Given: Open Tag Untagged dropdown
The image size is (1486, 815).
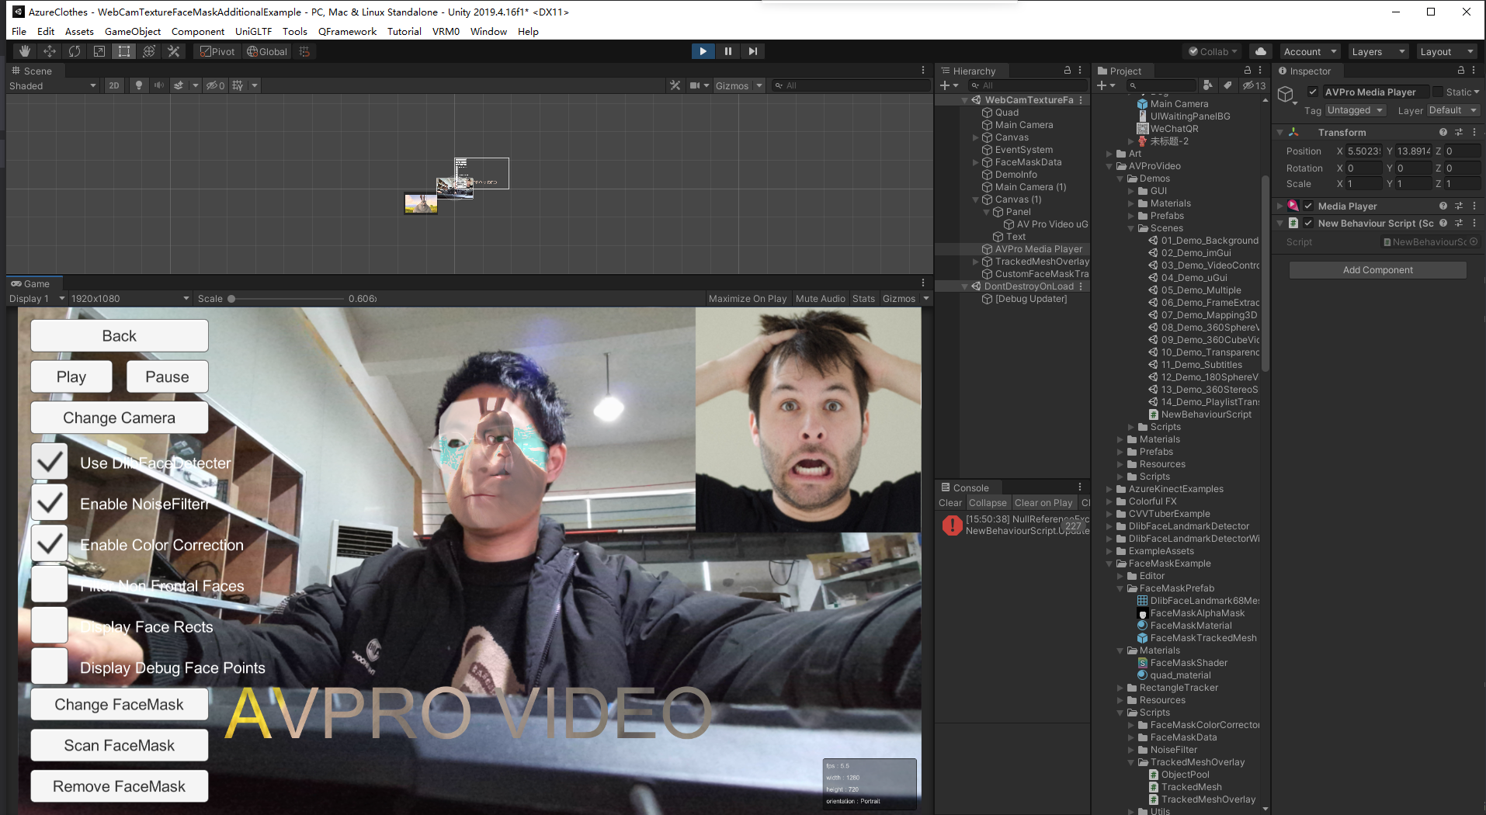Looking at the screenshot, I should pos(1356,110).
